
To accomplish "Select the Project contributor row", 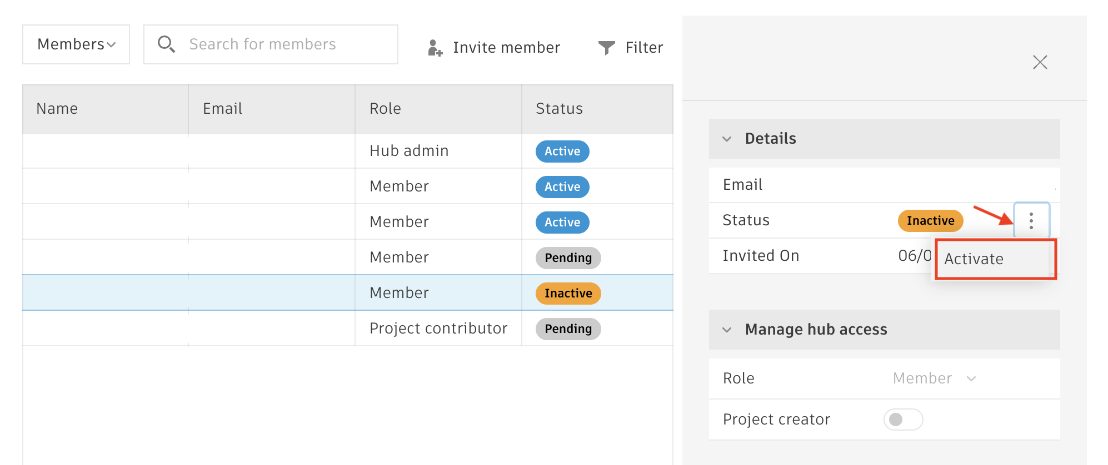I will [x=438, y=328].
